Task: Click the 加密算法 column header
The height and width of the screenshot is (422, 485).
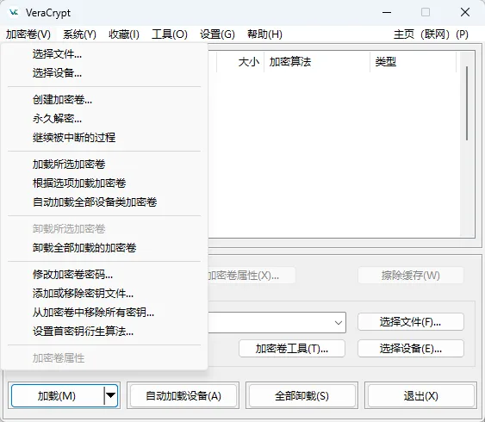Action: pos(317,62)
